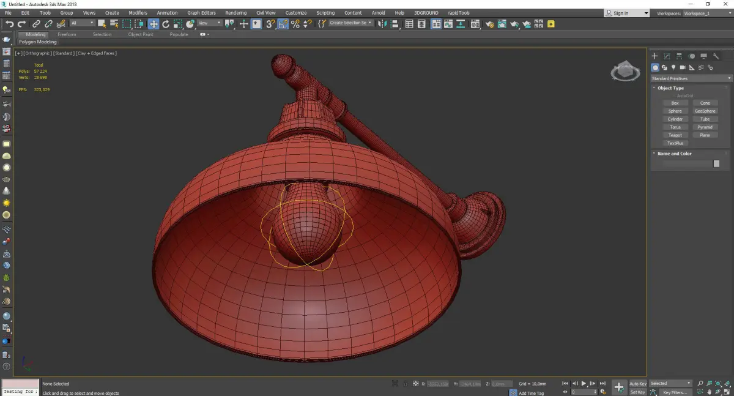Viewport: 734px width, 396px height.
Task: Open the Rendering menu
Action: point(235,13)
